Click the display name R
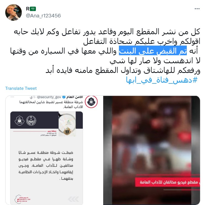The width and height of the screenshot is (205, 205). (x=28, y=9)
